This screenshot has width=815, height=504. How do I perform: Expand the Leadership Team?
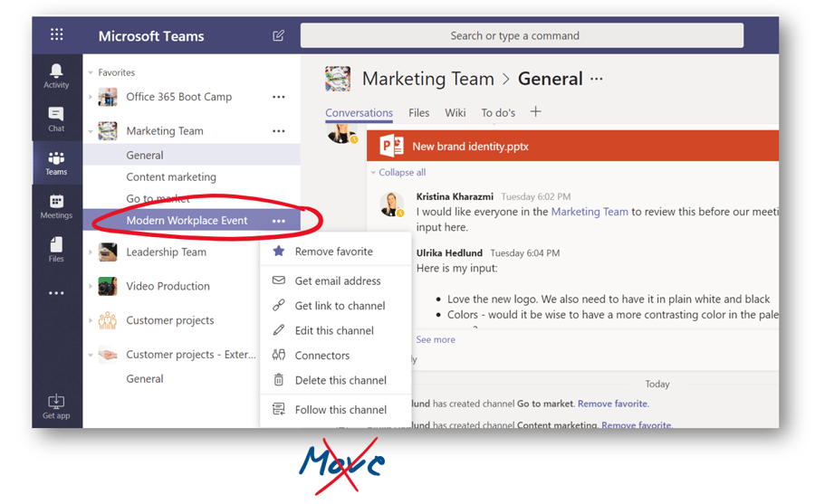click(91, 252)
